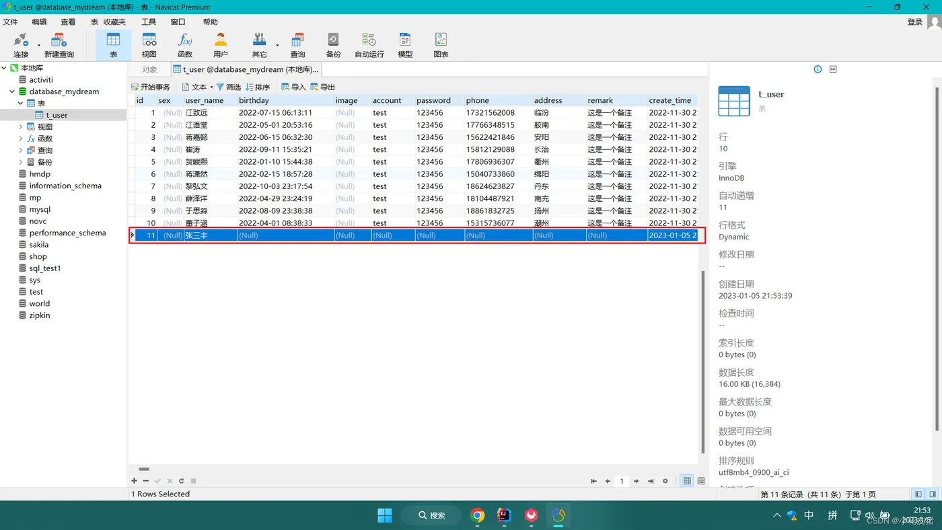Toggle the right info pane button

933,494
